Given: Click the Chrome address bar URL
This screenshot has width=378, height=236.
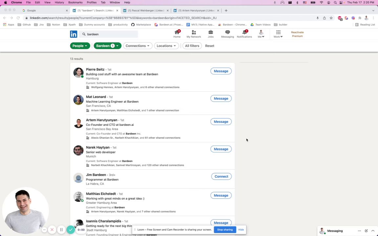Looking at the screenshot, I should point(123,18).
